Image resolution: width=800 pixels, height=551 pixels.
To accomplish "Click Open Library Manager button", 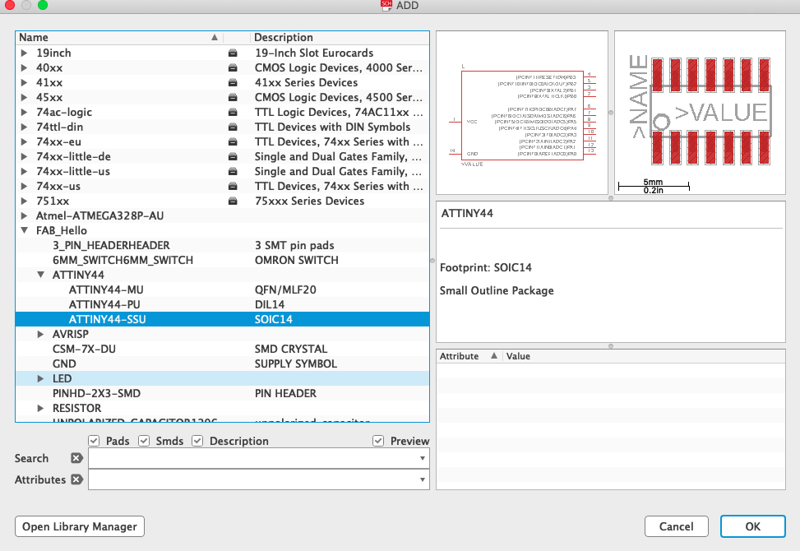I will (x=80, y=526).
